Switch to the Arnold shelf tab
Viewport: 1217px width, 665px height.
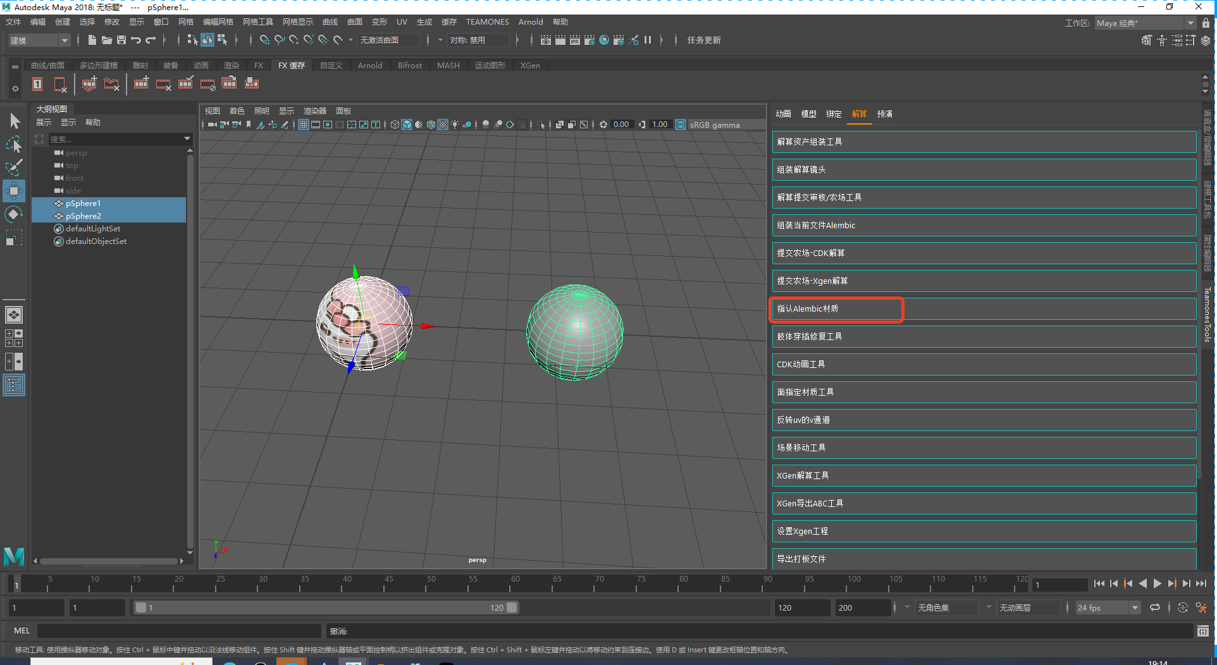tap(369, 65)
